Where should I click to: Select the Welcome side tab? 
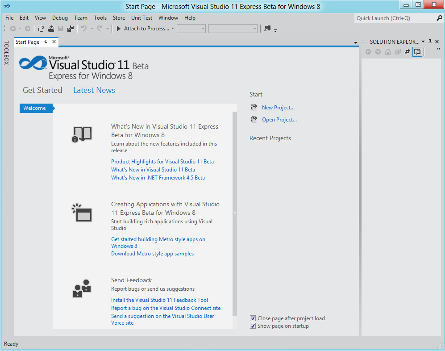(x=36, y=108)
